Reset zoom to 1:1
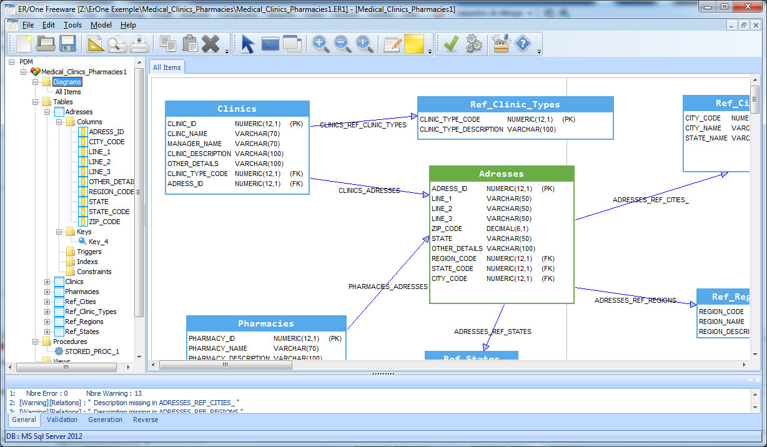 click(365, 44)
